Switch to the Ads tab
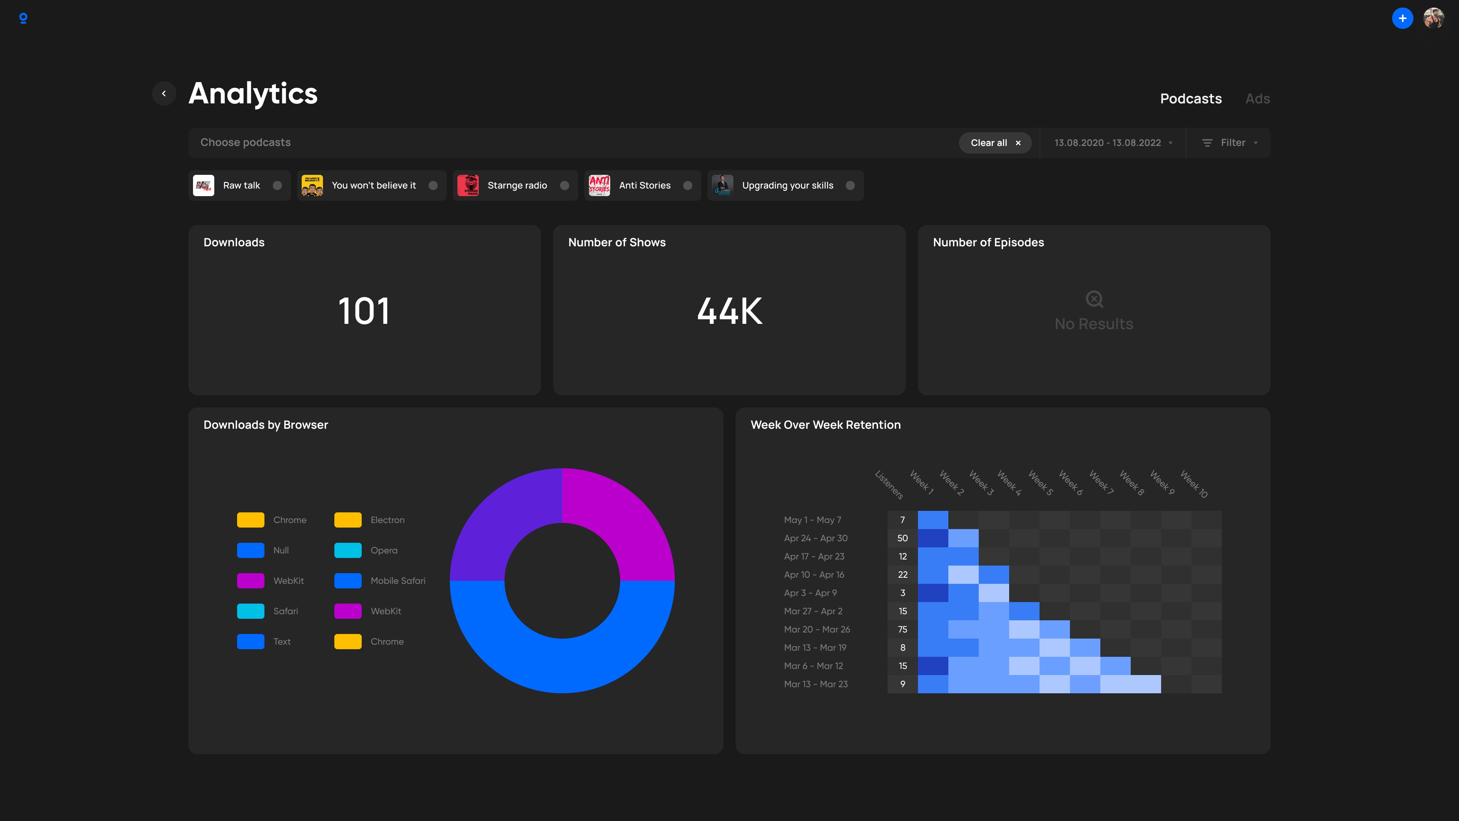The image size is (1459, 821). [x=1257, y=98]
